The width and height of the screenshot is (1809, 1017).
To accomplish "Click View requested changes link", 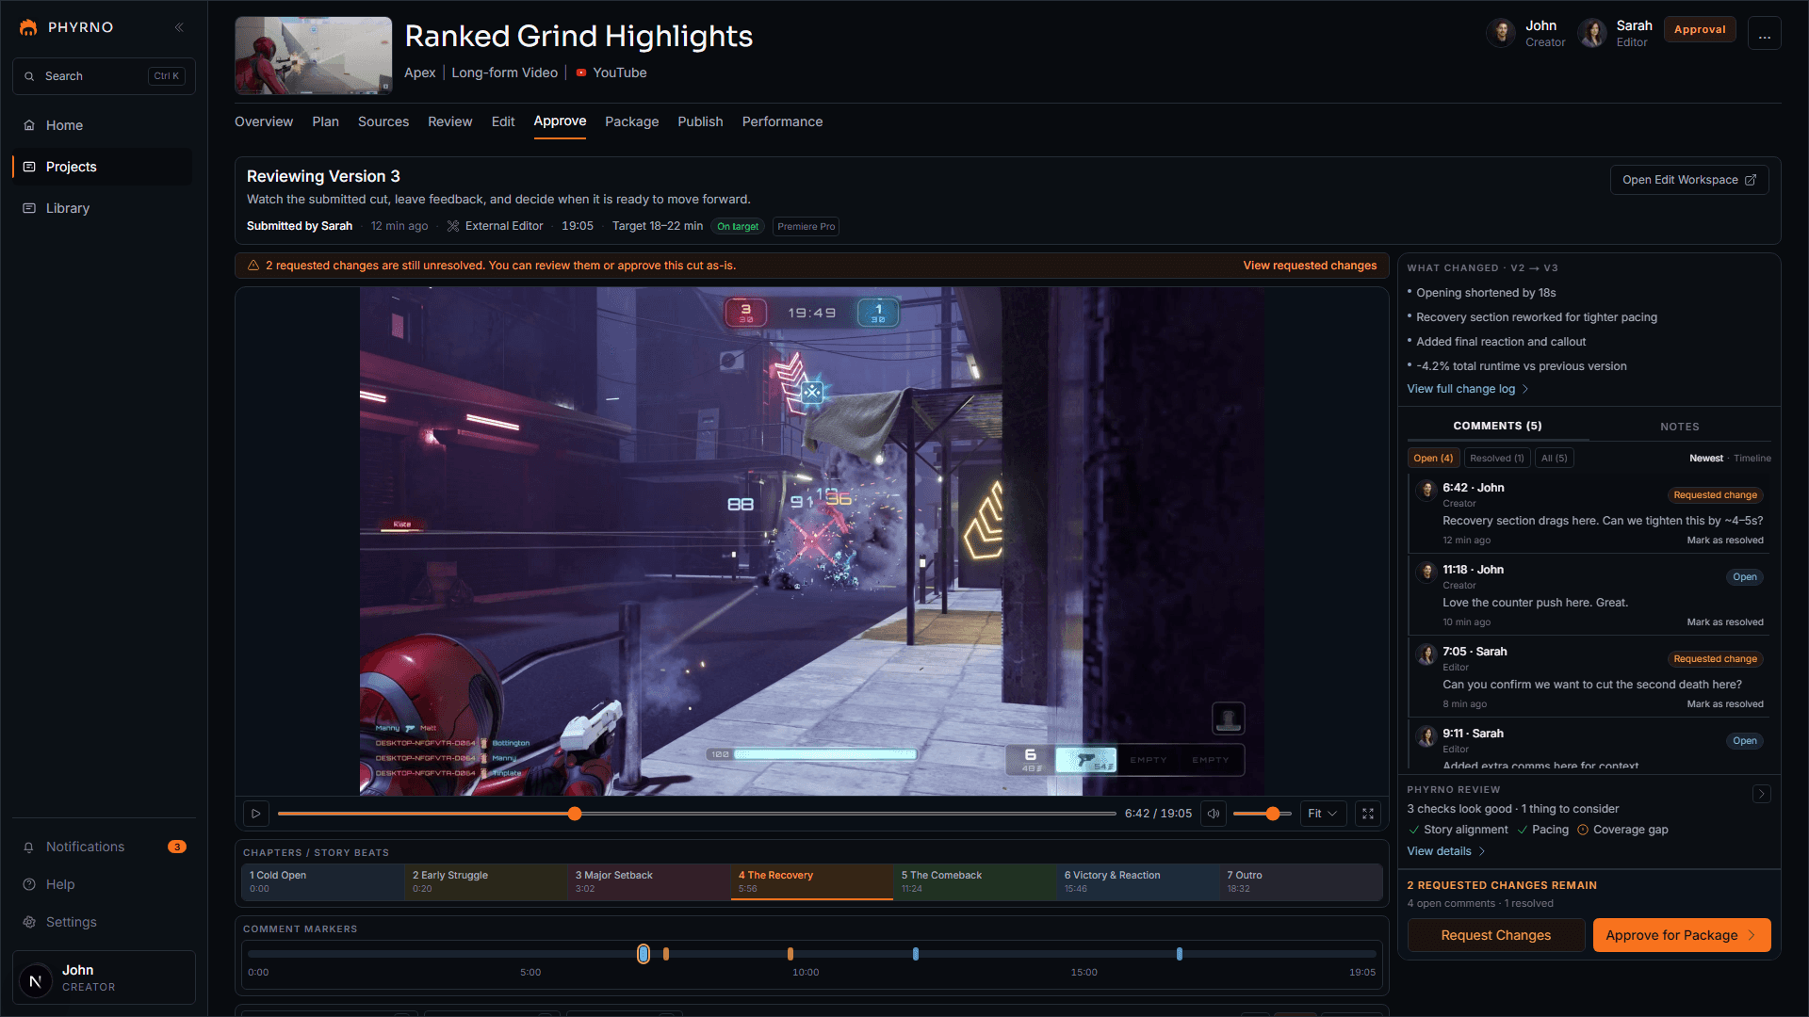I will click(x=1310, y=266).
